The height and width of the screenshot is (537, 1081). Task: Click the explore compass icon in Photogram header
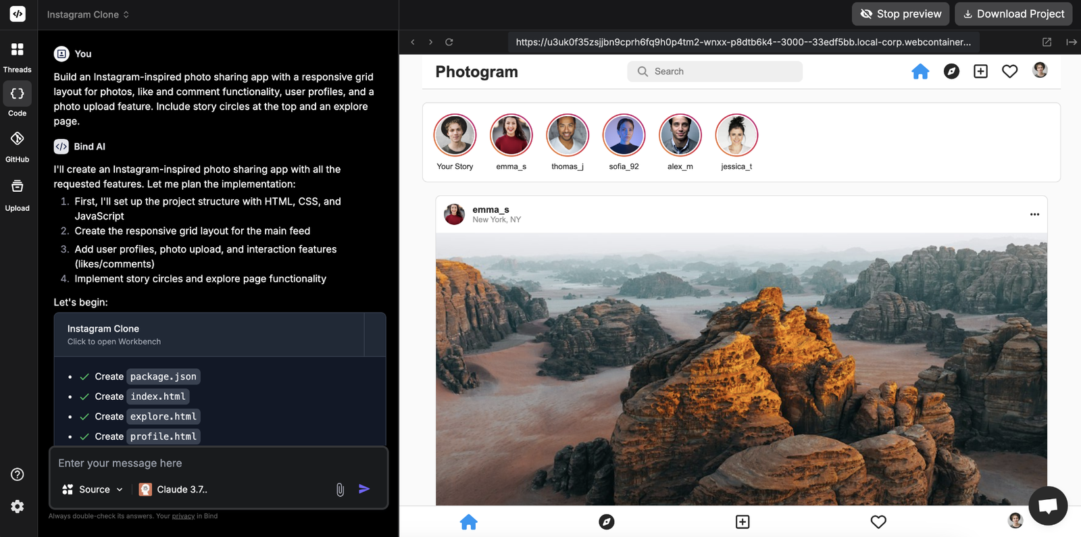point(951,71)
